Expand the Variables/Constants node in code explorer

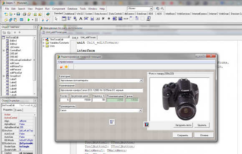[43, 43]
